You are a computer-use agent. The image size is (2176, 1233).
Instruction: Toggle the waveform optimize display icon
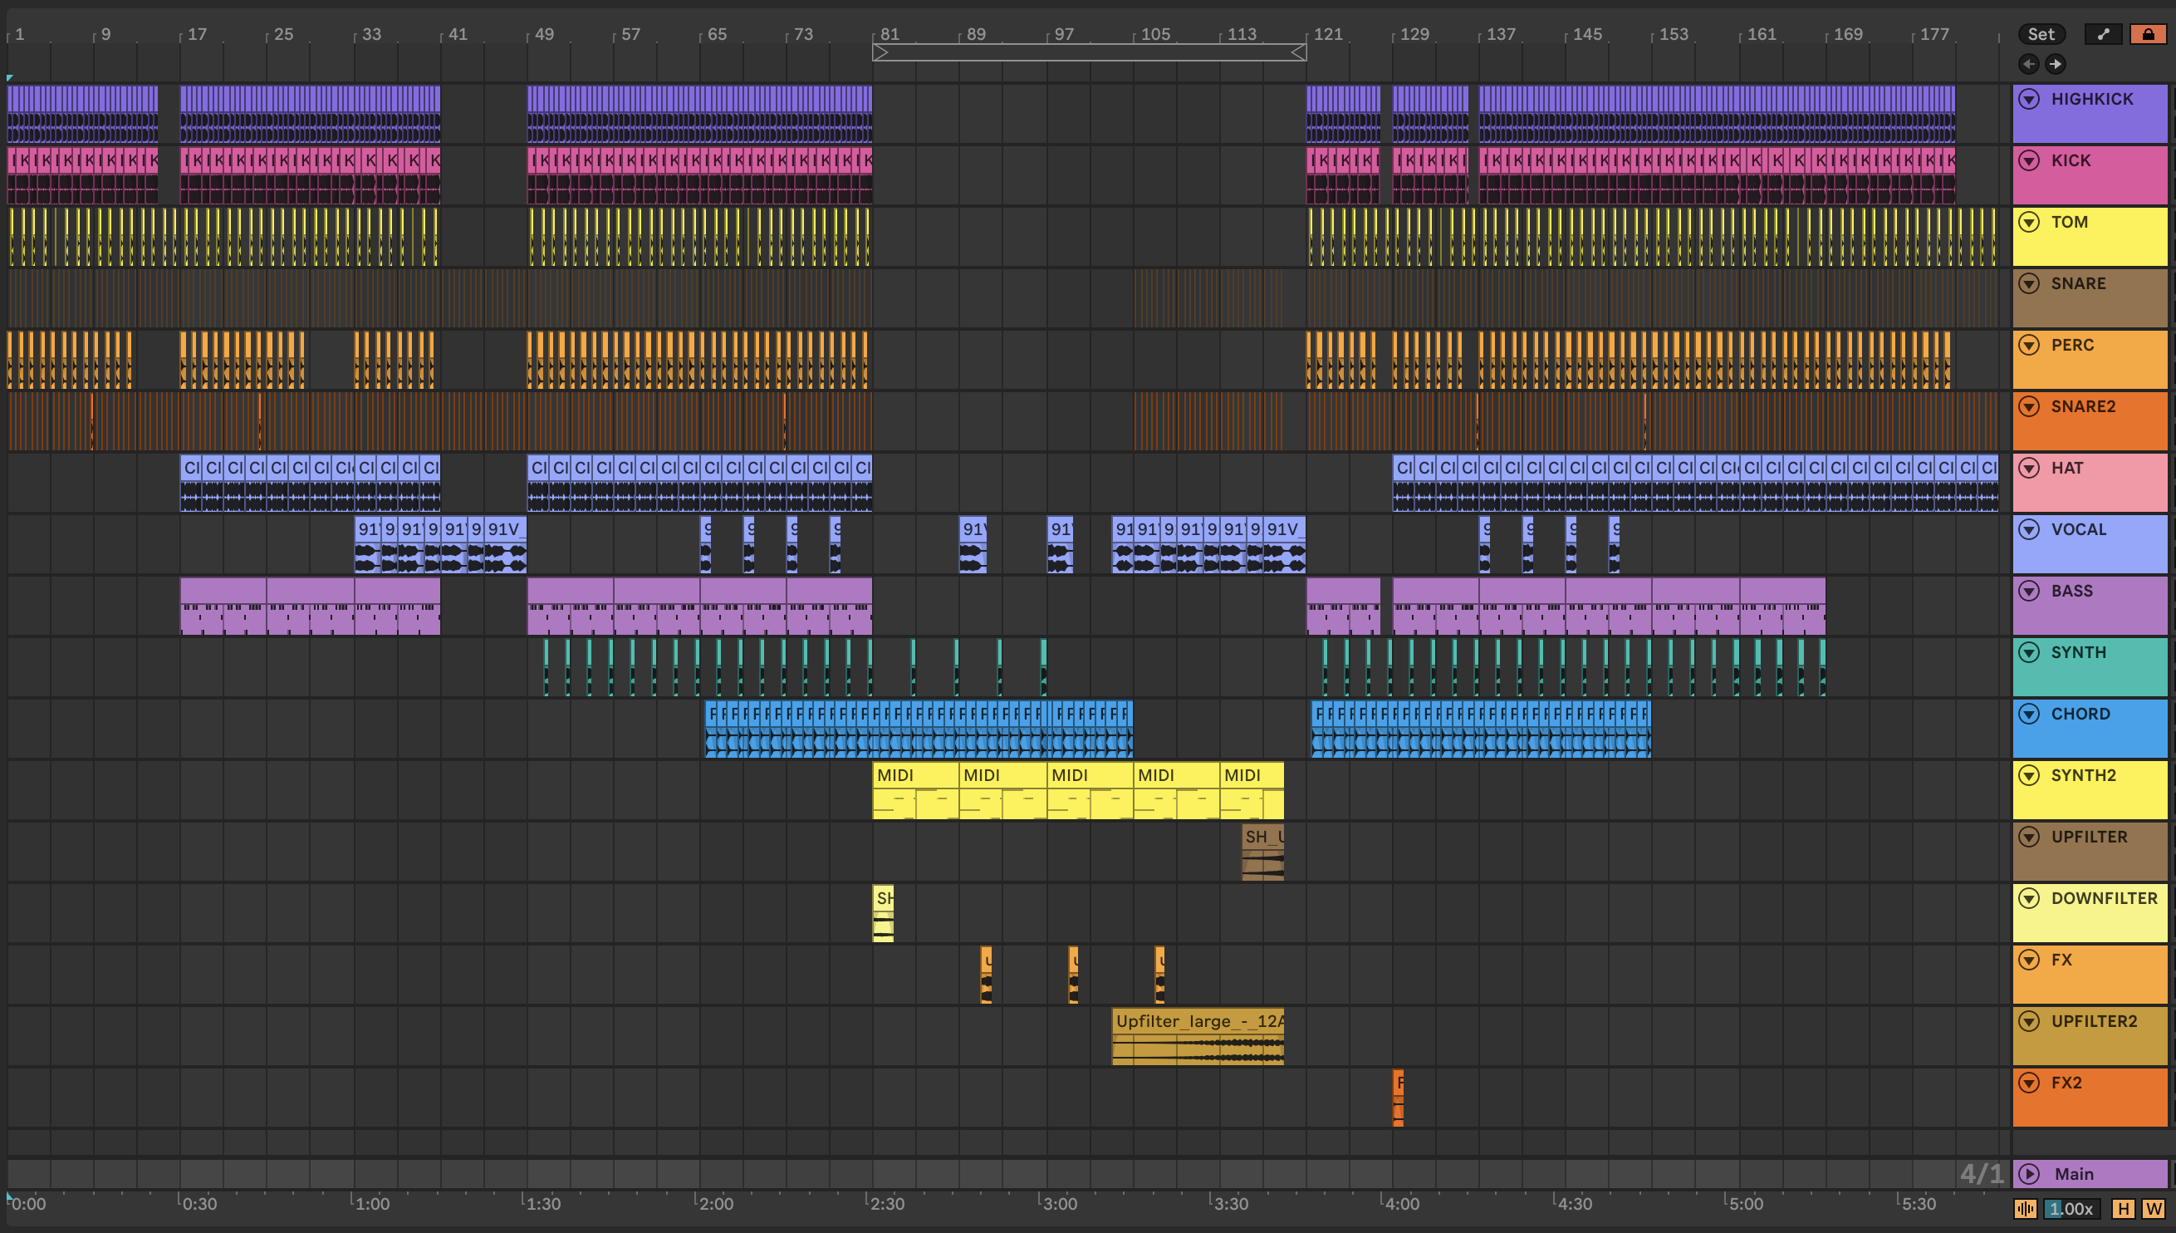pyautogui.click(x=2025, y=1208)
